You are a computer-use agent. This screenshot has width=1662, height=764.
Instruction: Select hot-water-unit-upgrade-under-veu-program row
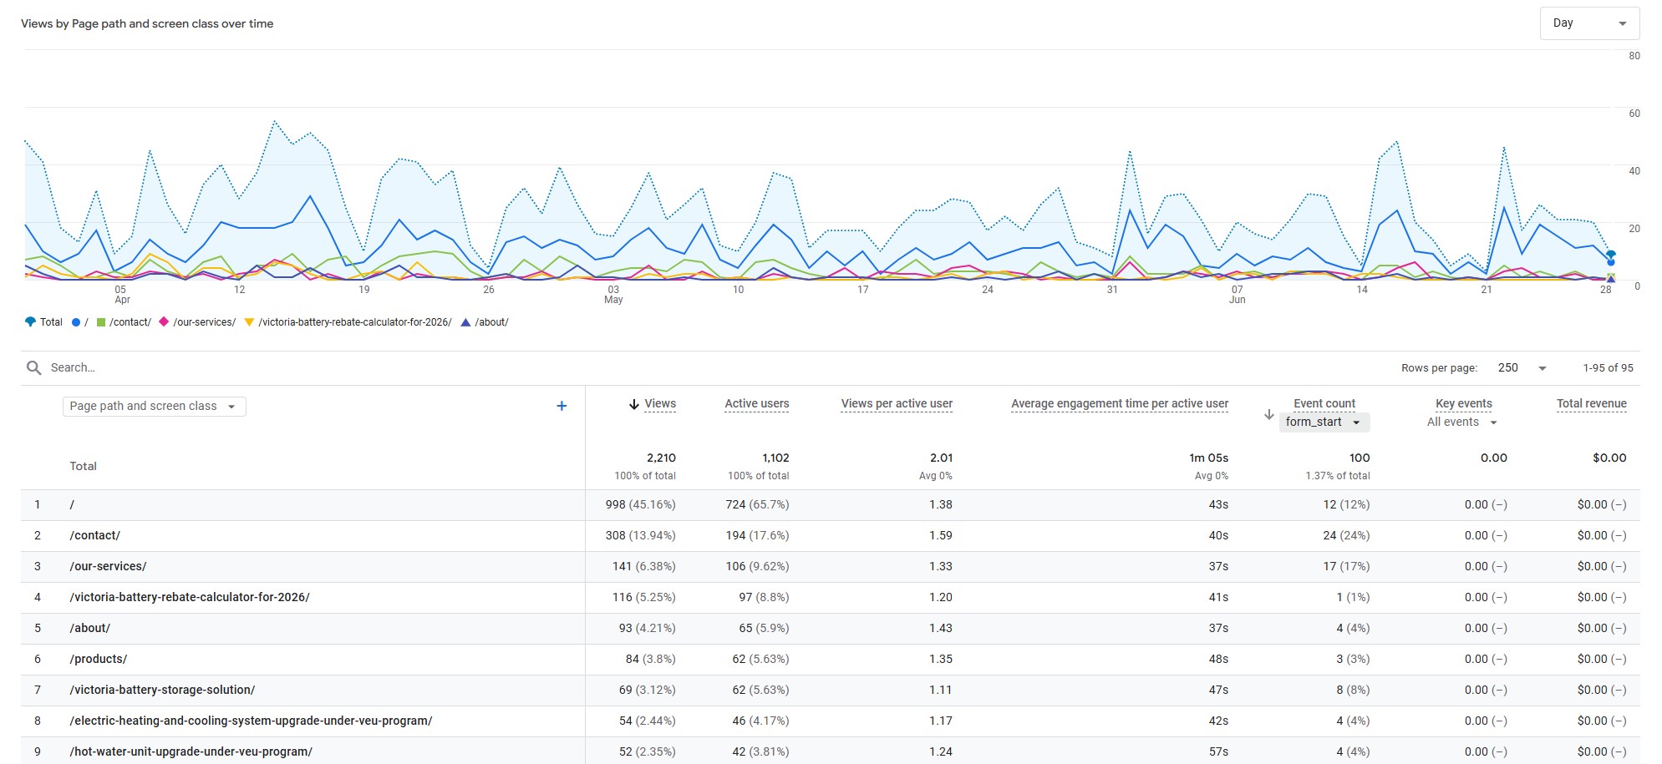coord(830,751)
